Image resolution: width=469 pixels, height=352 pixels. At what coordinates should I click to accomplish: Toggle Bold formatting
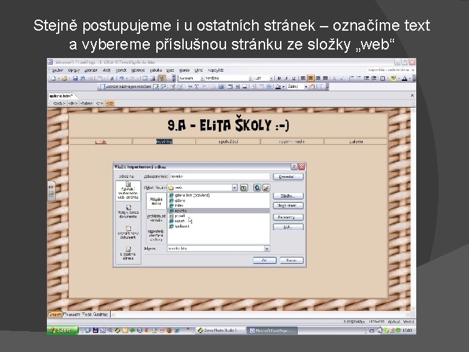279,78
